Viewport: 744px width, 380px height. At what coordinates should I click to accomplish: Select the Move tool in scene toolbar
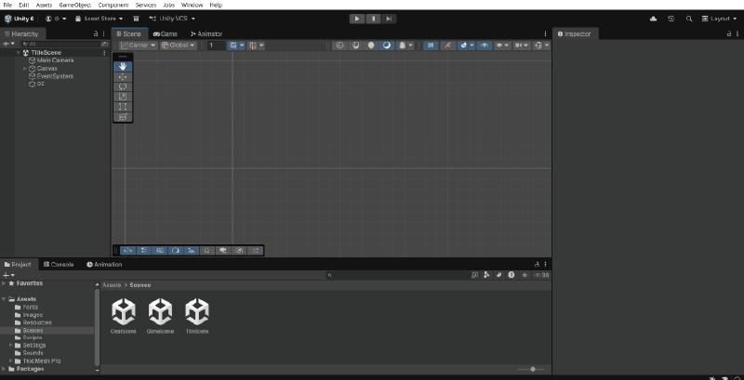tap(123, 76)
